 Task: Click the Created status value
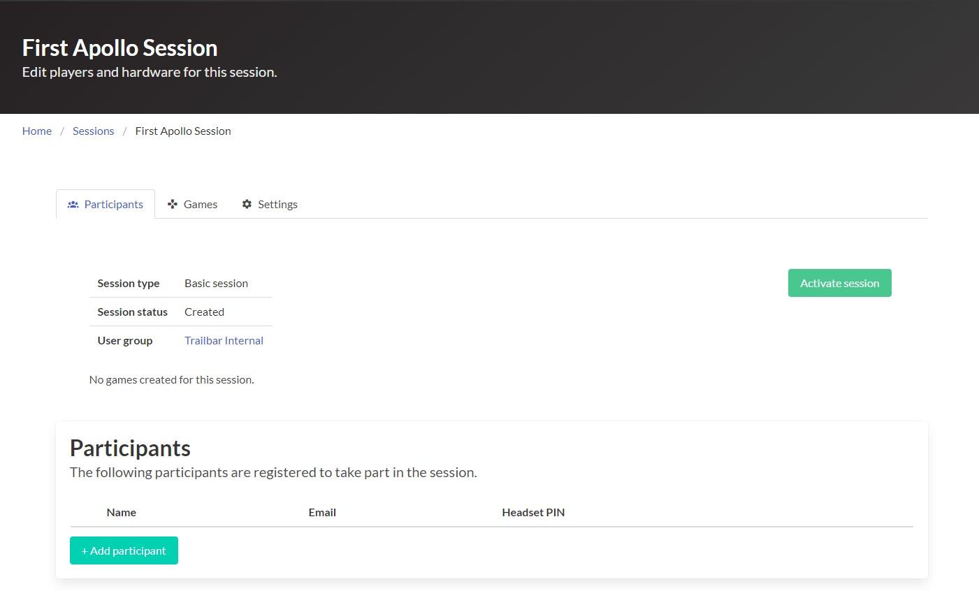click(x=204, y=312)
